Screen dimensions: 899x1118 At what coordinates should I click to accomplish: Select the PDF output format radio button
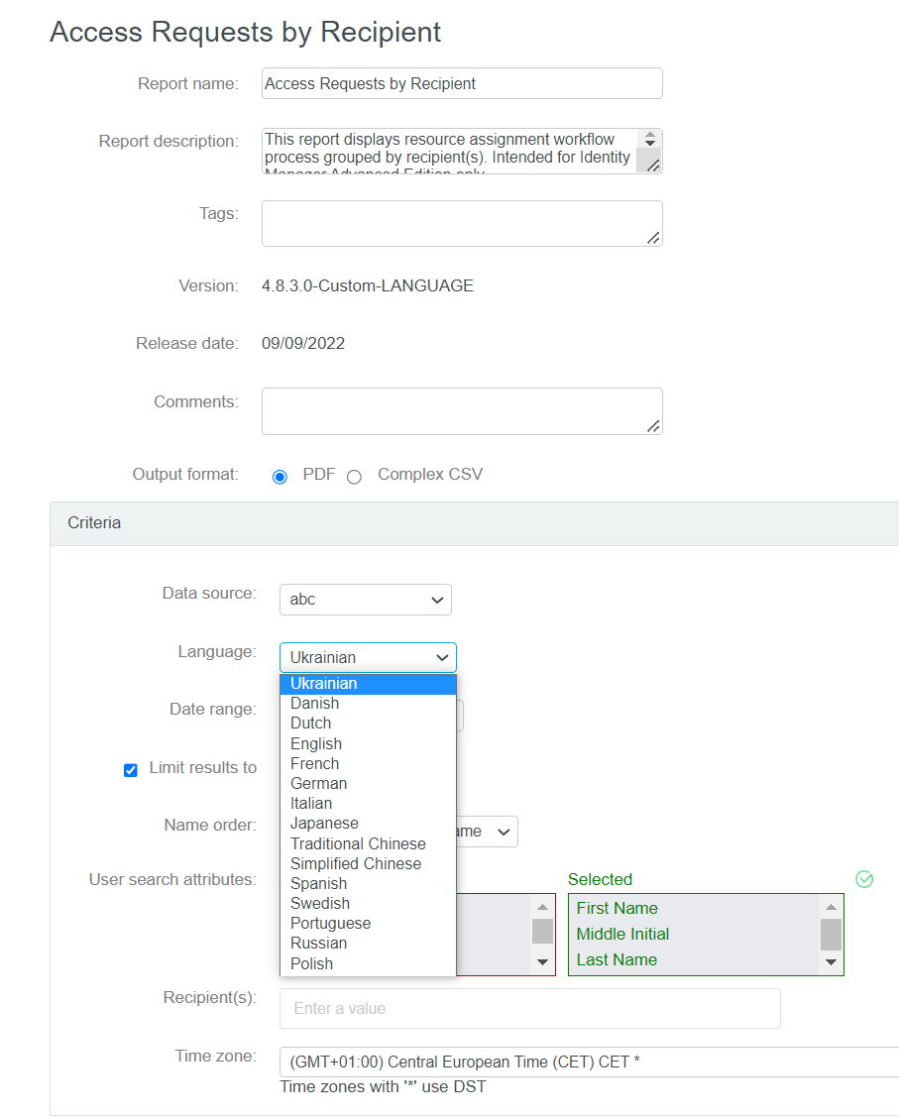point(279,476)
